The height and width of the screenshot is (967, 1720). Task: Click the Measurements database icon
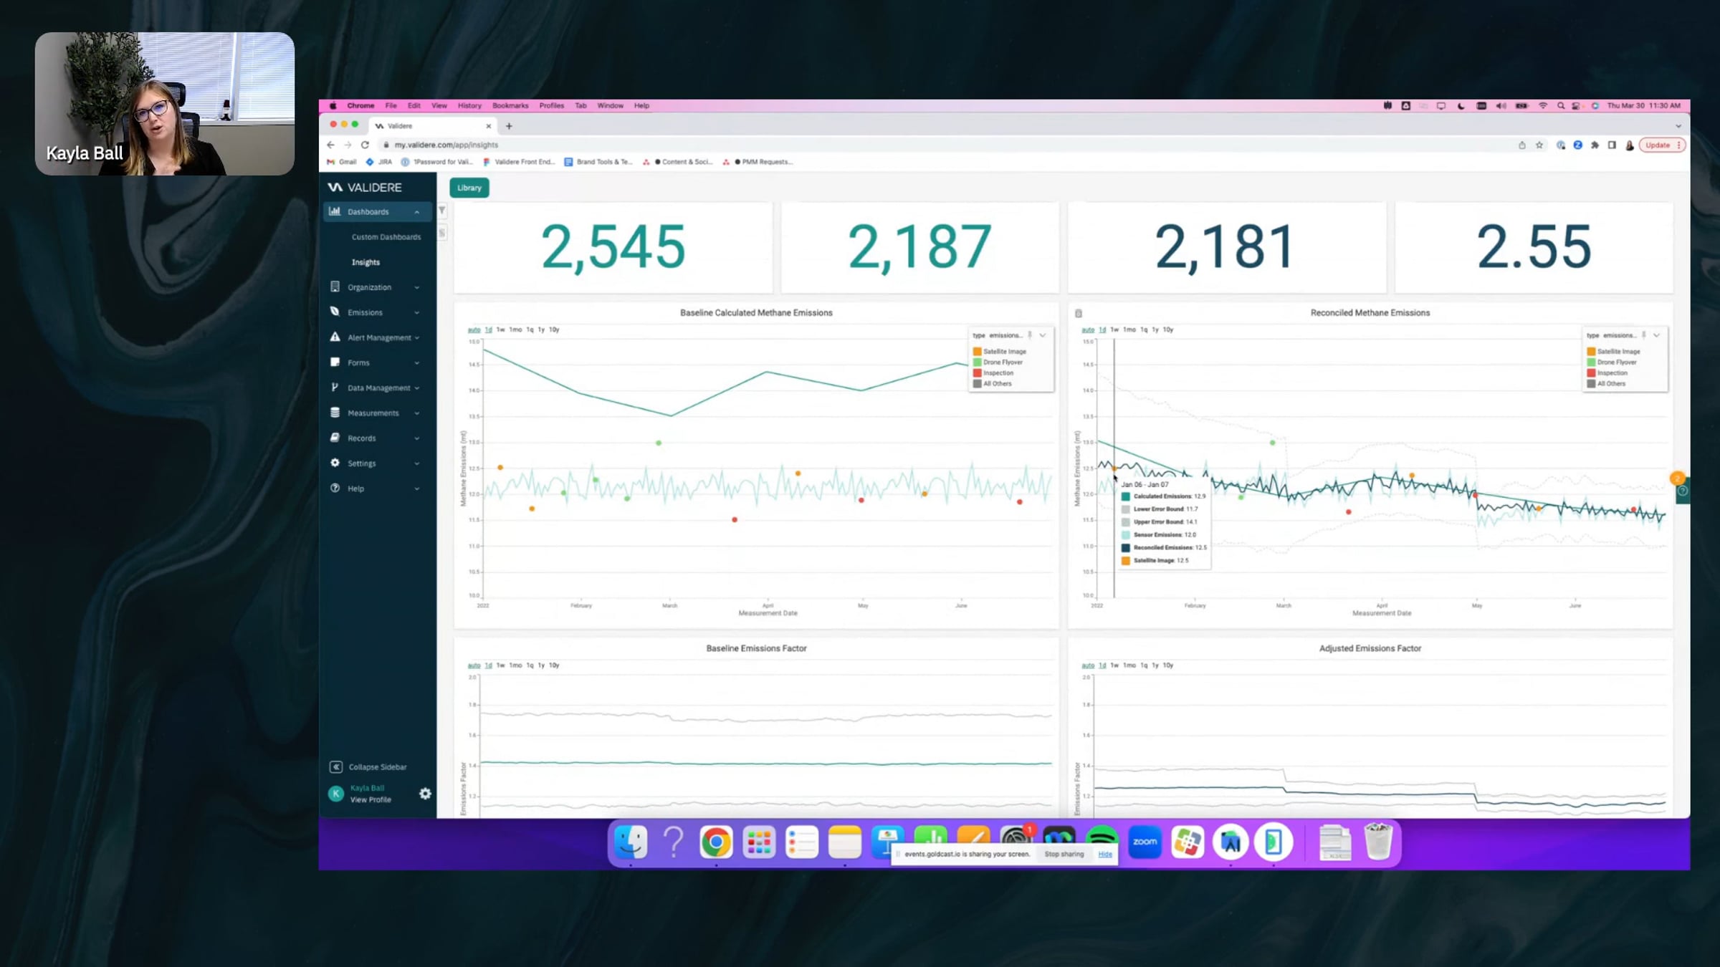coord(335,413)
